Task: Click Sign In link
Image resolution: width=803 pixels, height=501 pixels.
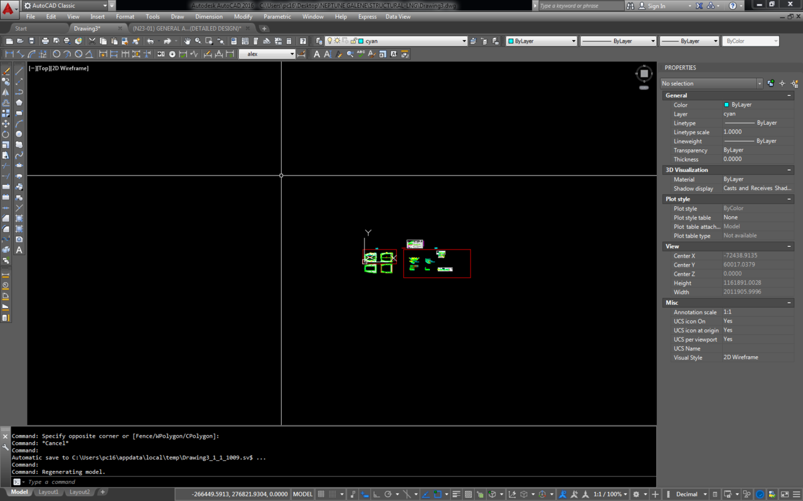Action: pos(656,6)
